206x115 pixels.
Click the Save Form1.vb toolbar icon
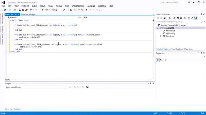(x=23, y=10)
